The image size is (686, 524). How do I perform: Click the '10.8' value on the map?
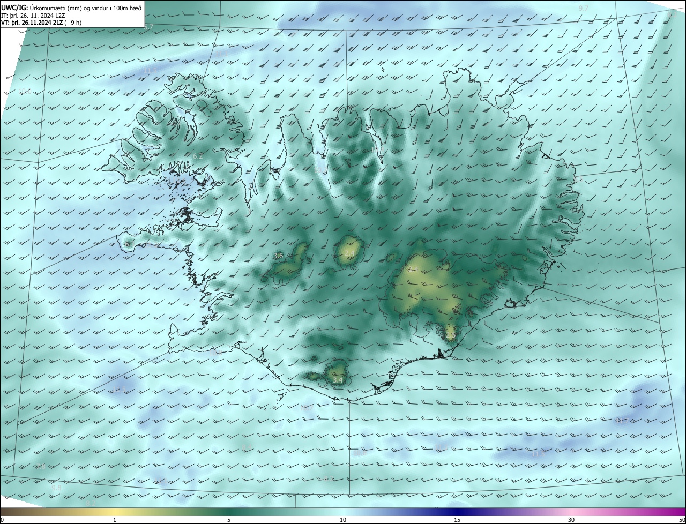click(360, 453)
